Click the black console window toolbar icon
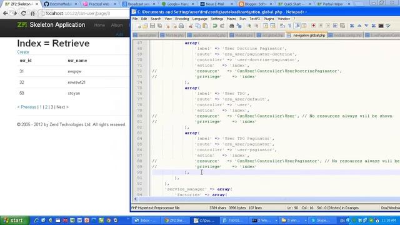400x225 pixels. click(381, 26)
